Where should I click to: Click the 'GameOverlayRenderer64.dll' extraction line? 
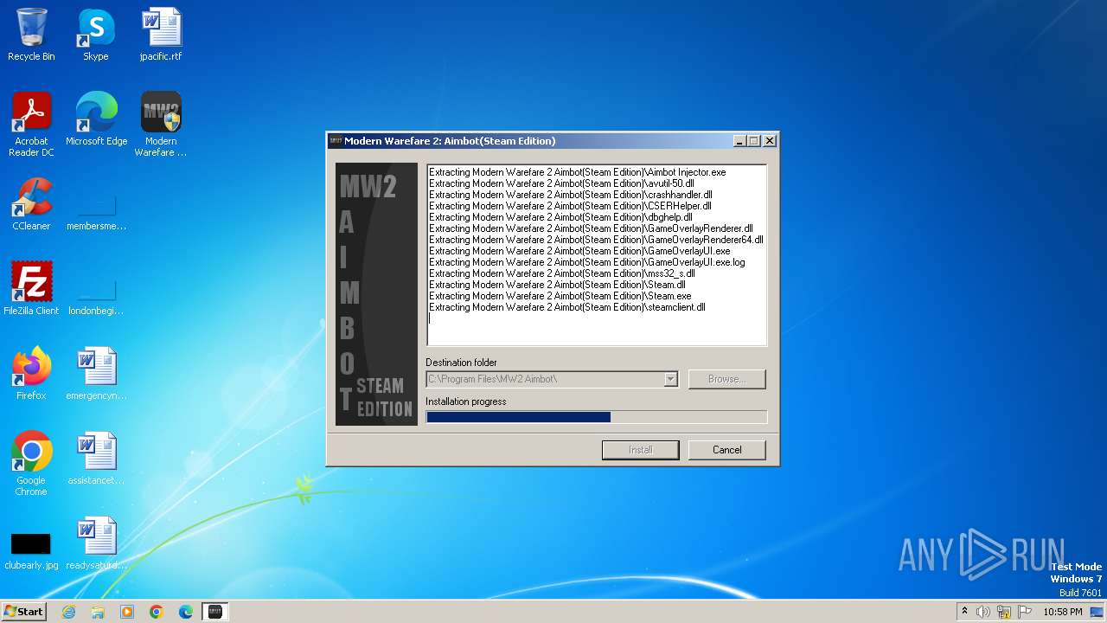[x=596, y=240]
